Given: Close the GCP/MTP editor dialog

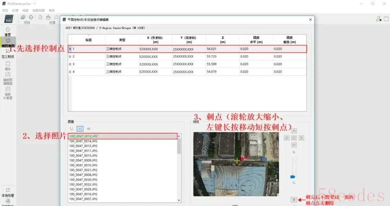Looking at the screenshot, I should click(x=310, y=19).
